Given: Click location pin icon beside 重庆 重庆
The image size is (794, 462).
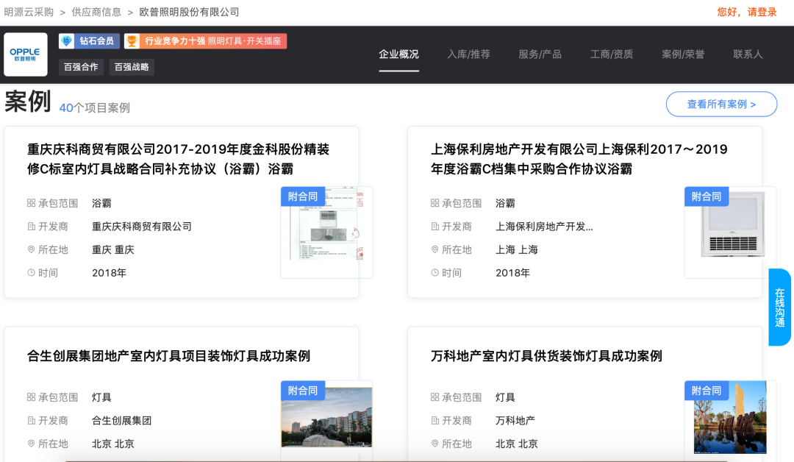Looking at the screenshot, I should click(x=31, y=249).
